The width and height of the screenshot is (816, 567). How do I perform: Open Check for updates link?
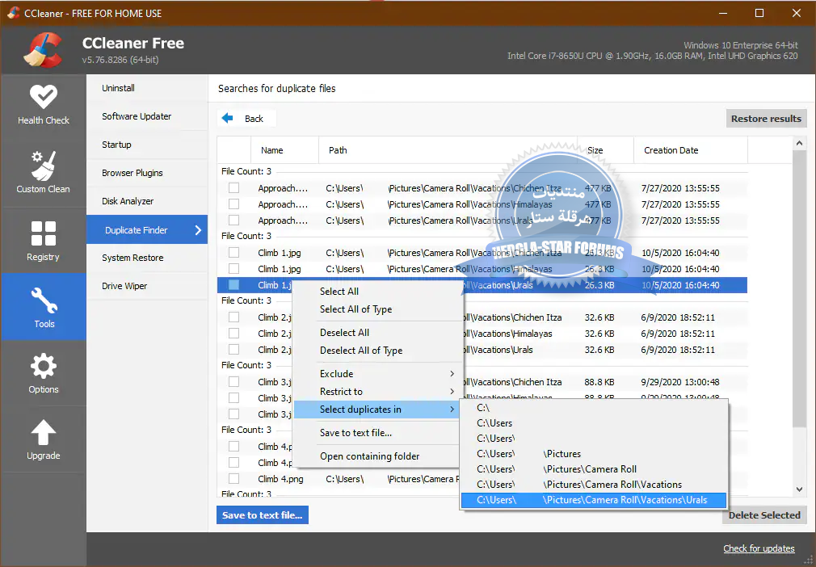tap(759, 548)
